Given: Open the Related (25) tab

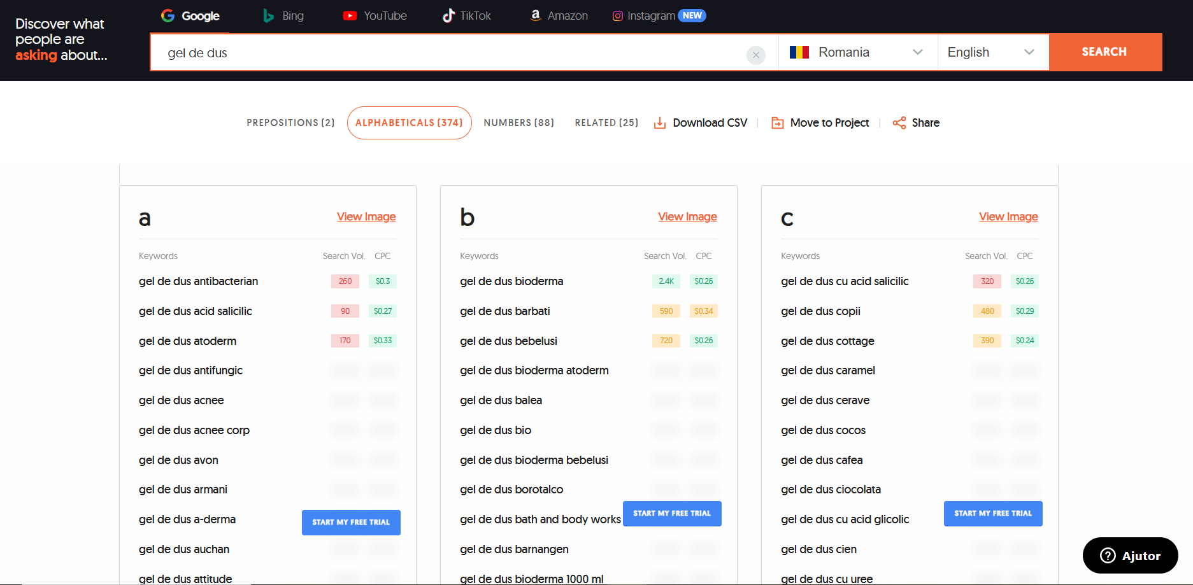Looking at the screenshot, I should click(606, 123).
